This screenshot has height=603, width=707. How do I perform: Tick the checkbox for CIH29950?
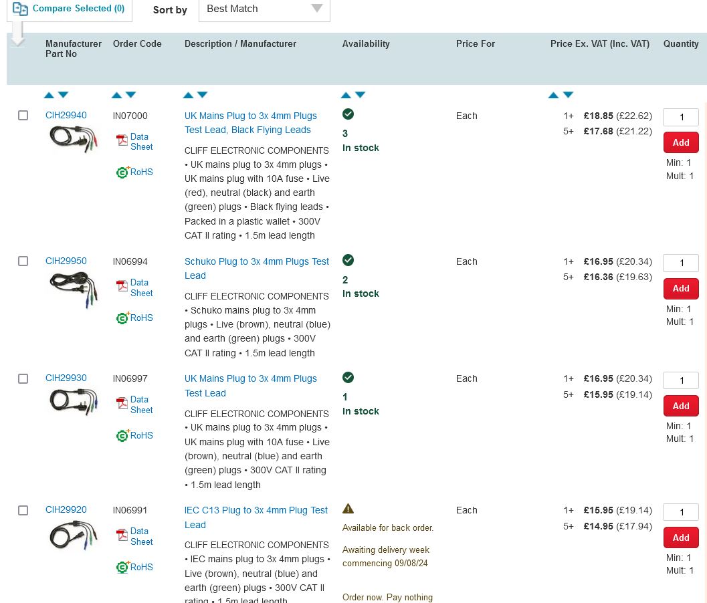[x=23, y=261]
